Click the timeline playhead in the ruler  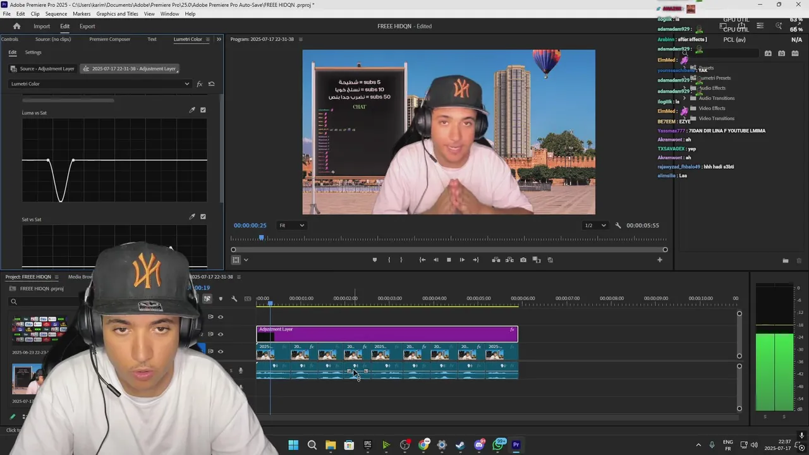point(270,304)
